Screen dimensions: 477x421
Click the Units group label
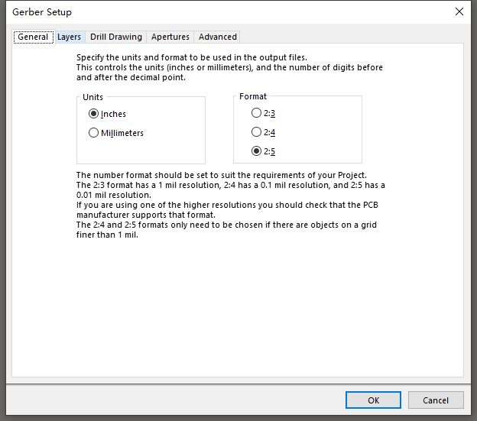pyautogui.click(x=92, y=97)
